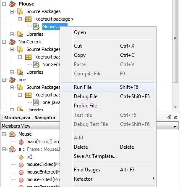The height and width of the screenshot is (187, 180).
Task: Click the Mouse class icon in Navigator
Action: (x=12, y=134)
